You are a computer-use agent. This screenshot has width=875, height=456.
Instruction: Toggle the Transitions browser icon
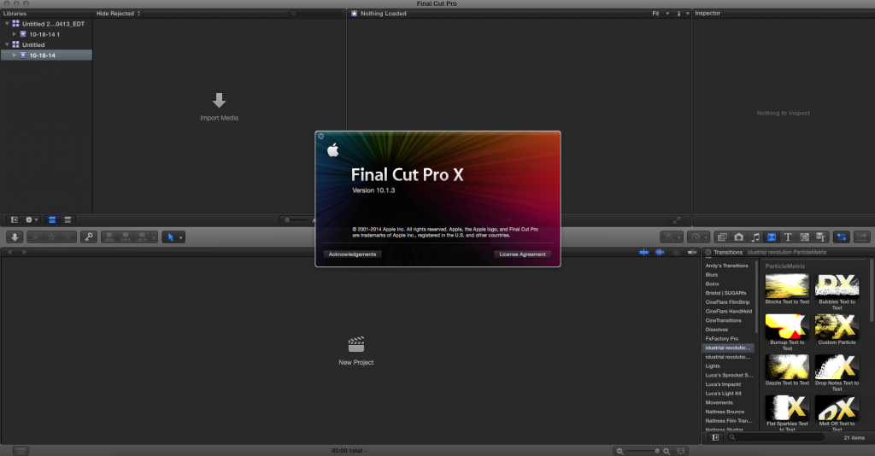pos(772,237)
